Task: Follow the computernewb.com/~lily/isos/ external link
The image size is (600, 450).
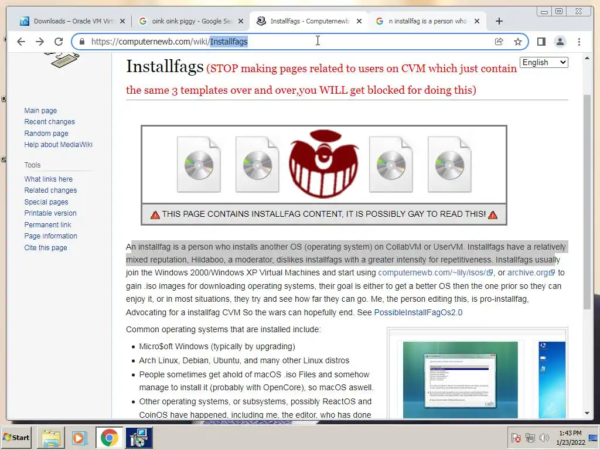Action: 435,272
